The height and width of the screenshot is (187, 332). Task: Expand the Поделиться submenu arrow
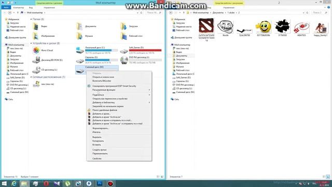pyautogui.click(x=149, y=95)
